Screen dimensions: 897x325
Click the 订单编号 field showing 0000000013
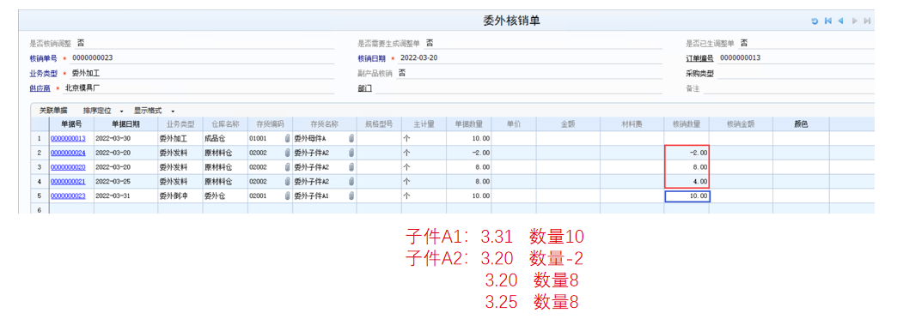[796, 58]
